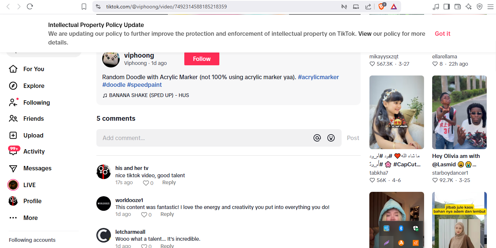Go to For You feed

coord(34,69)
